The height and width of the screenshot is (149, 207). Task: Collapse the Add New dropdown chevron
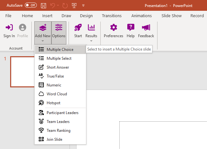click(x=43, y=41)
